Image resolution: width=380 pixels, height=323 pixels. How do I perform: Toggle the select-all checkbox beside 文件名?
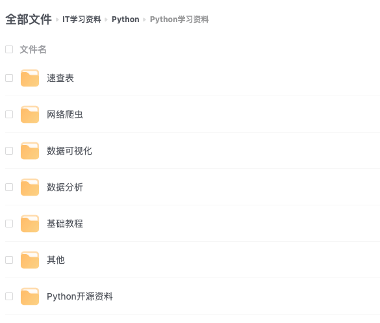[9, 49]
